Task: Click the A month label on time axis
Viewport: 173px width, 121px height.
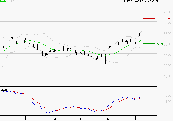Action: 81,119
